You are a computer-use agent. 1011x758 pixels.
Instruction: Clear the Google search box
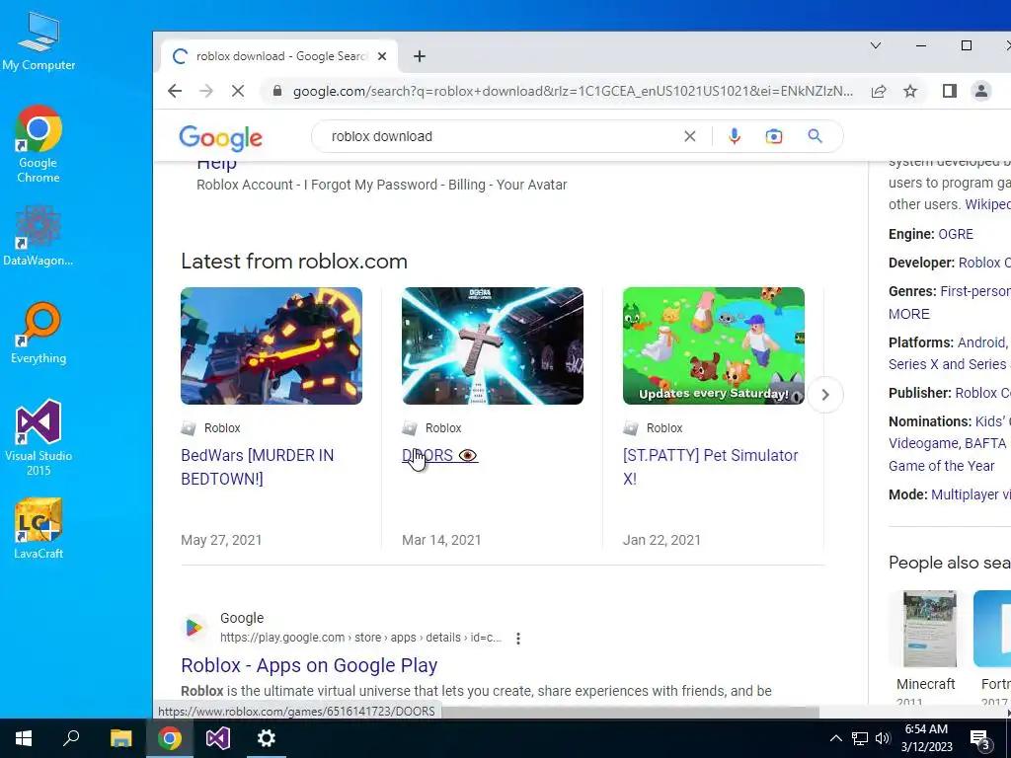[x=690, y=136]
